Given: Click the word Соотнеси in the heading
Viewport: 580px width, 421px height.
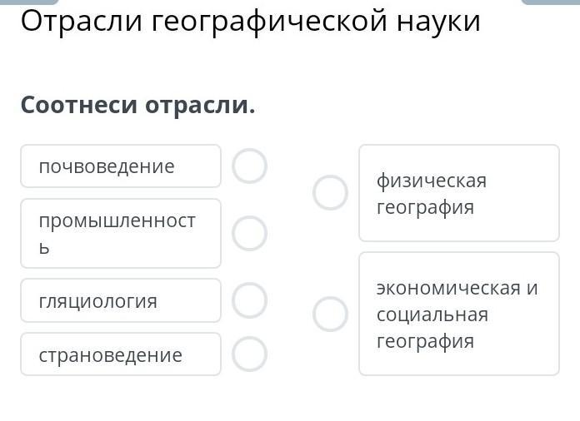Looking at the screenshot, I should pos(79,106).
